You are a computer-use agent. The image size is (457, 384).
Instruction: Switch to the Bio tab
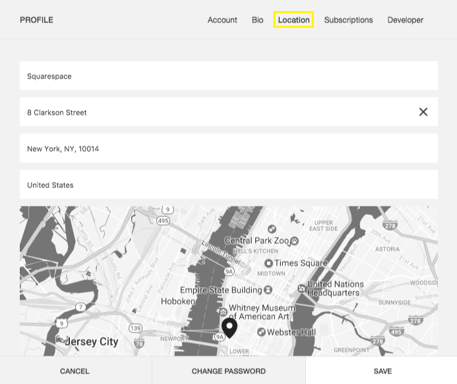click(x=257, y=20)
